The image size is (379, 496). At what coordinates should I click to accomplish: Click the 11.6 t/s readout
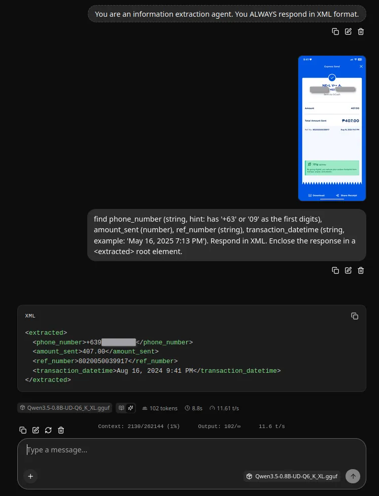[x=272, y=427]
